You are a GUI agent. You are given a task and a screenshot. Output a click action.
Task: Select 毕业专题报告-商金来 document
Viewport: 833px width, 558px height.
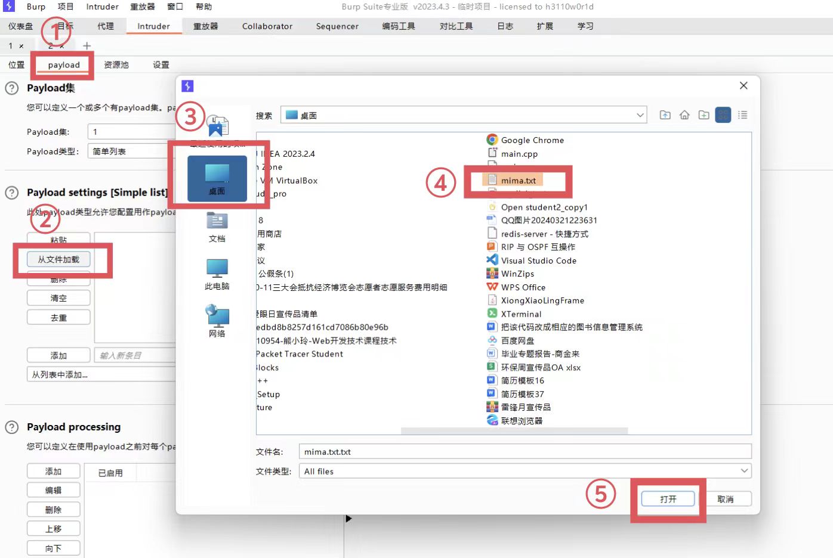(x=533, y=354)
